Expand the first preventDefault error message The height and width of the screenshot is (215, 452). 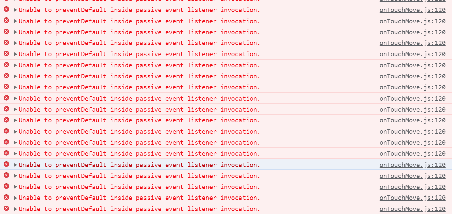click(x=15, y=10)
